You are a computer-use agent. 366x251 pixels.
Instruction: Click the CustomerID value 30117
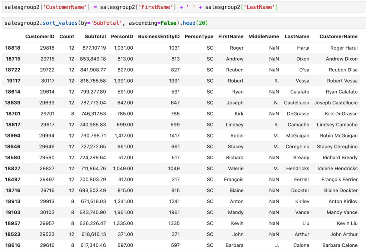[x=48, y=81]
